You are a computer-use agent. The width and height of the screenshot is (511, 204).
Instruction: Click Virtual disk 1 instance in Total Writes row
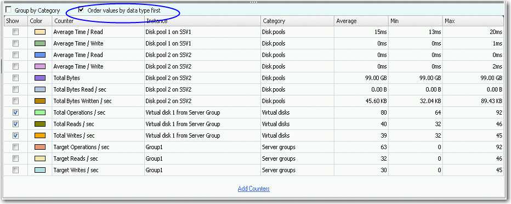[183, 135]
